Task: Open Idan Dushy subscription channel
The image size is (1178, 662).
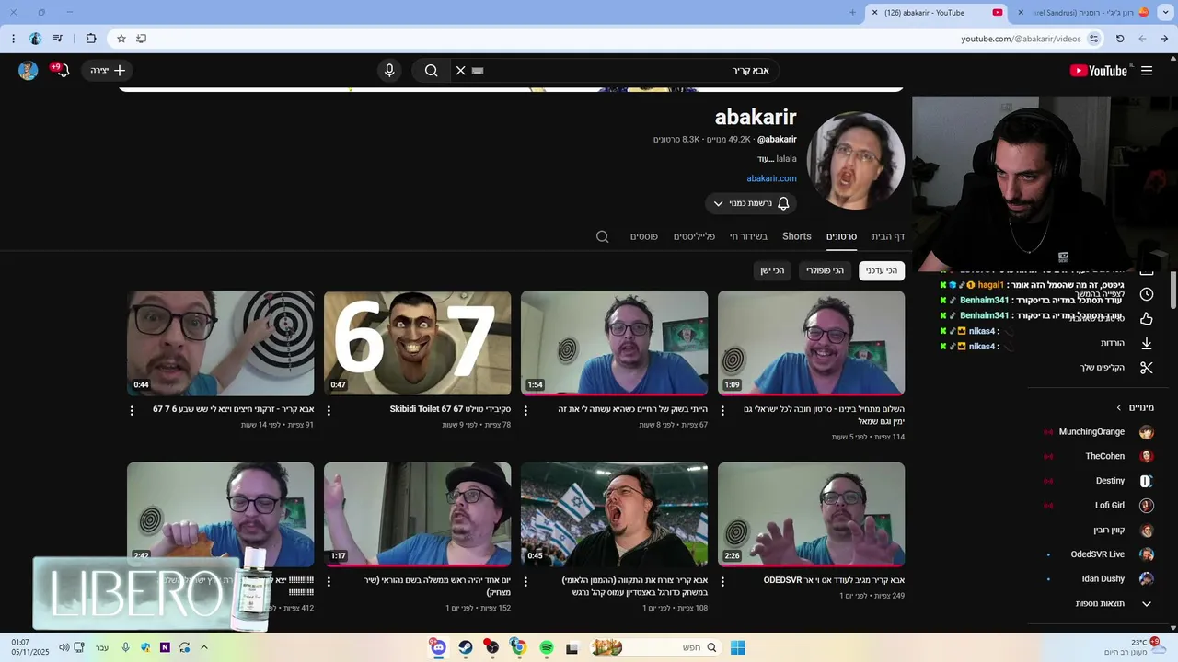Action: [x=1099, y=579]
